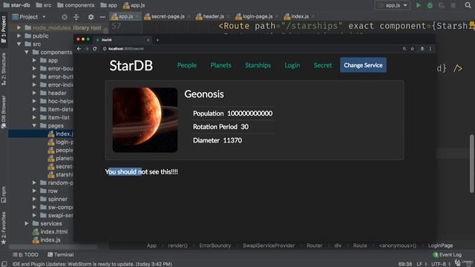Expand the row folder
The height and width of the screenshot is (267, 475).
click(34, 191)
